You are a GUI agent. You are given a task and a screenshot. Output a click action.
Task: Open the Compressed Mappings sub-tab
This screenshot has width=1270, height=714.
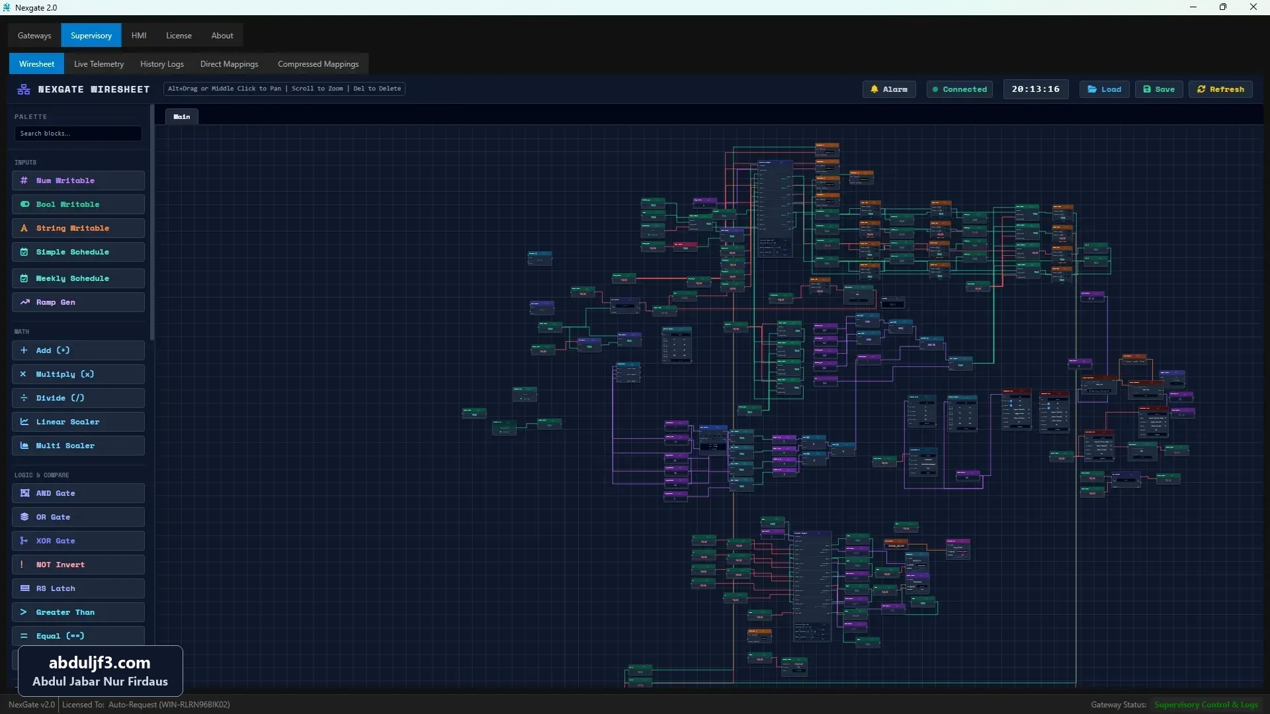point(318,64)
